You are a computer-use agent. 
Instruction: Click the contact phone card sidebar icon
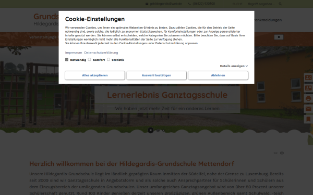coord(308,77)
